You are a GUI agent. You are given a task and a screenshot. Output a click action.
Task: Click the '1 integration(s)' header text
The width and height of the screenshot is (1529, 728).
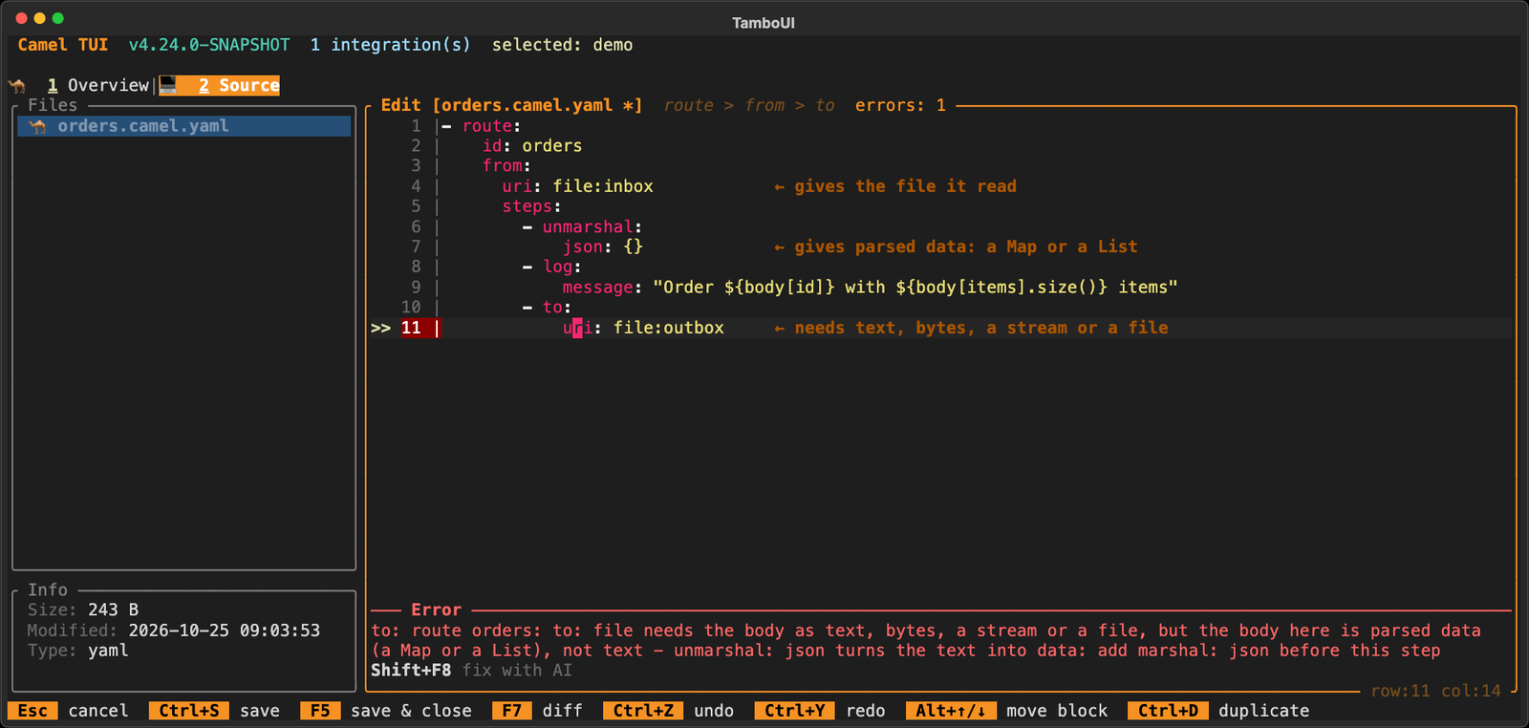[391, 45]
